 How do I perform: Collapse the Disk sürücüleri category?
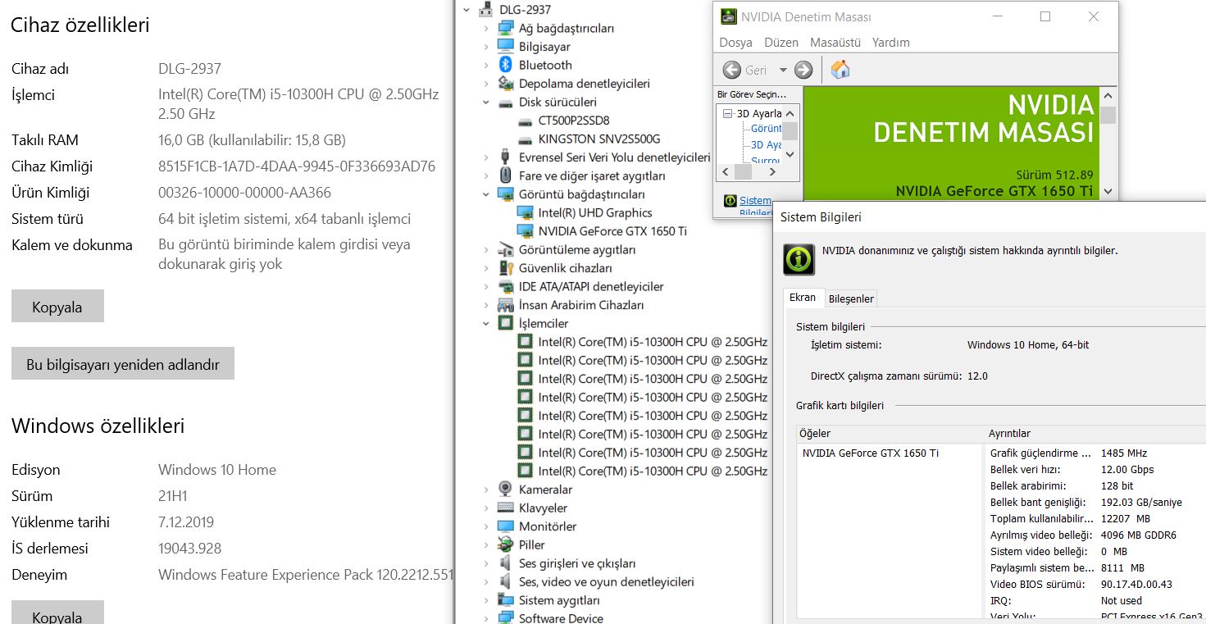click(x=486, y=102)
